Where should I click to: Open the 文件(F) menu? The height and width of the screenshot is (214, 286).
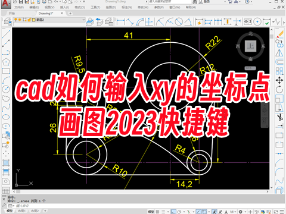pyautogui.click(x=19, y=7)
